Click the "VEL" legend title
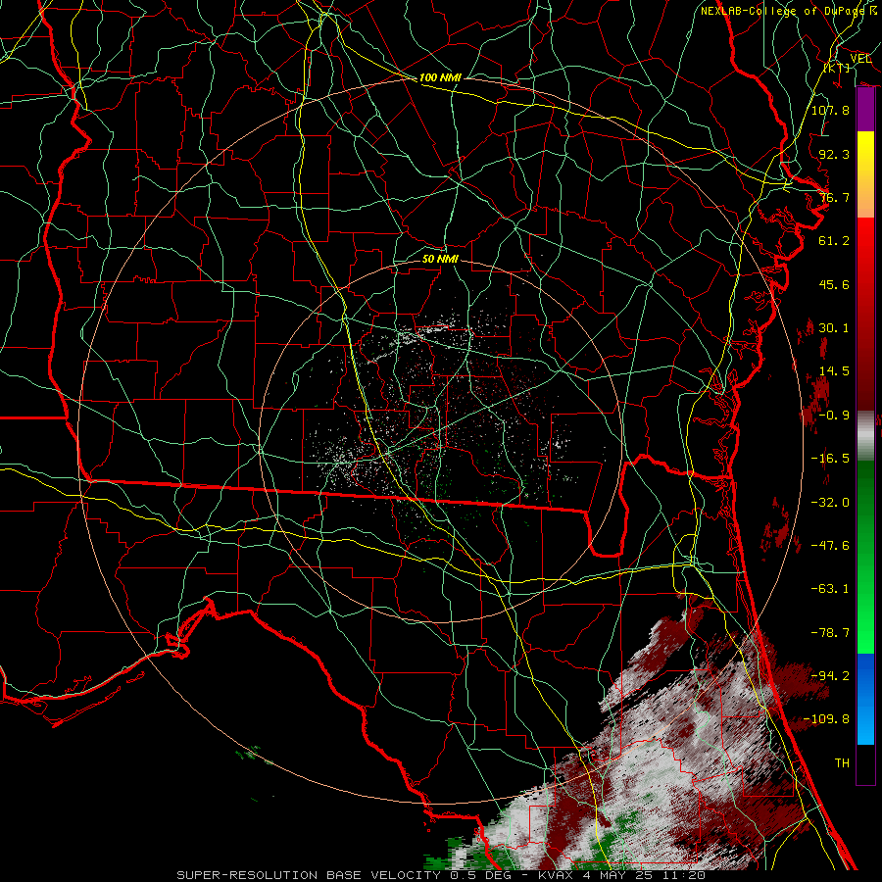The image size is (882, 882). coord(860,59)
